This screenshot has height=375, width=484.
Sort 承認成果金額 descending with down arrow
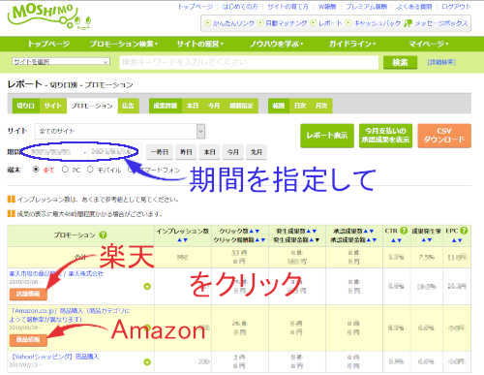tap(375, 240)
